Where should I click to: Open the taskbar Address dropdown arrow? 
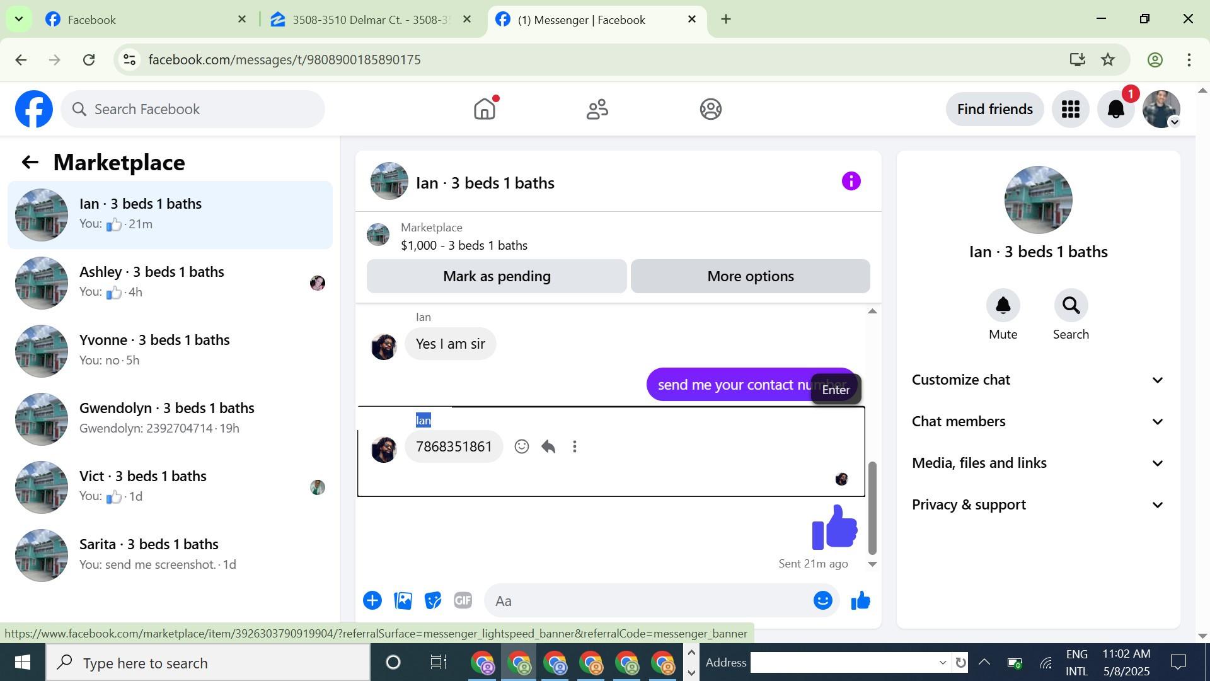(943, 663)
